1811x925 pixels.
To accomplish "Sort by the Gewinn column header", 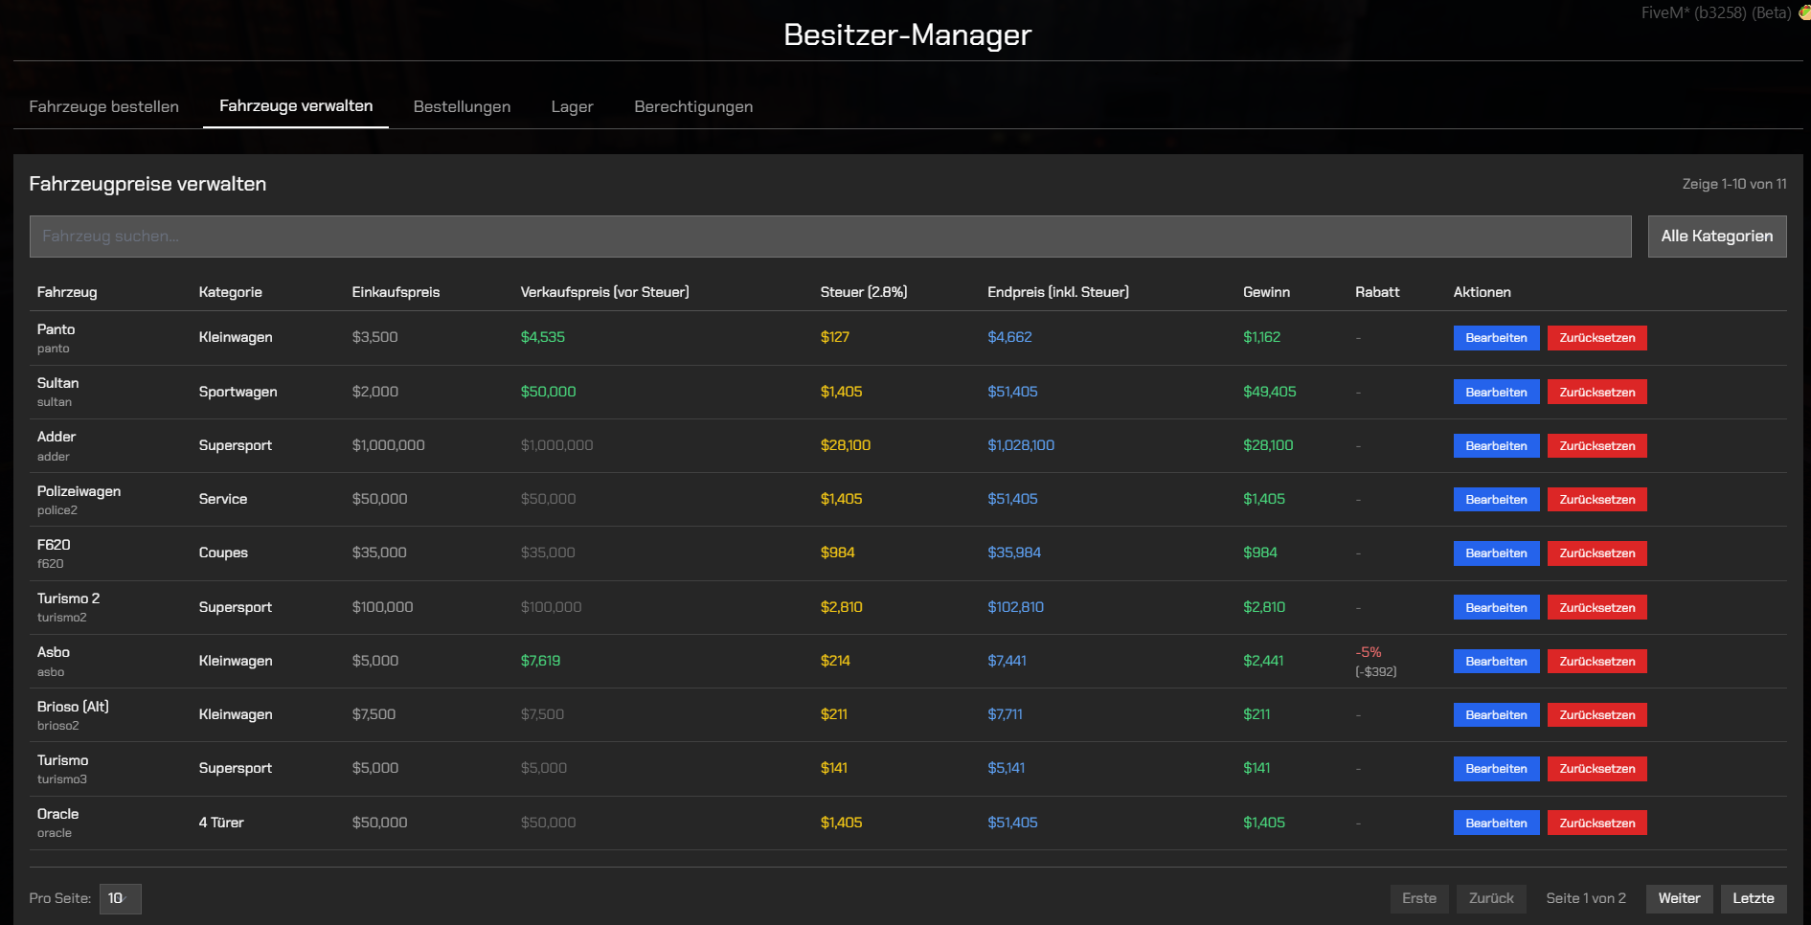I will click(1265, 292).
